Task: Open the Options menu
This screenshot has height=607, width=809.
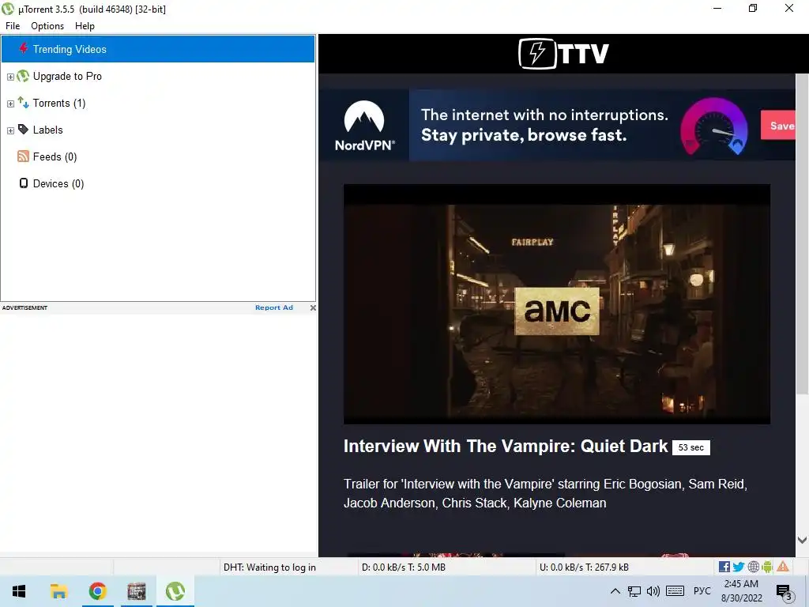Action: click(47, 26)
